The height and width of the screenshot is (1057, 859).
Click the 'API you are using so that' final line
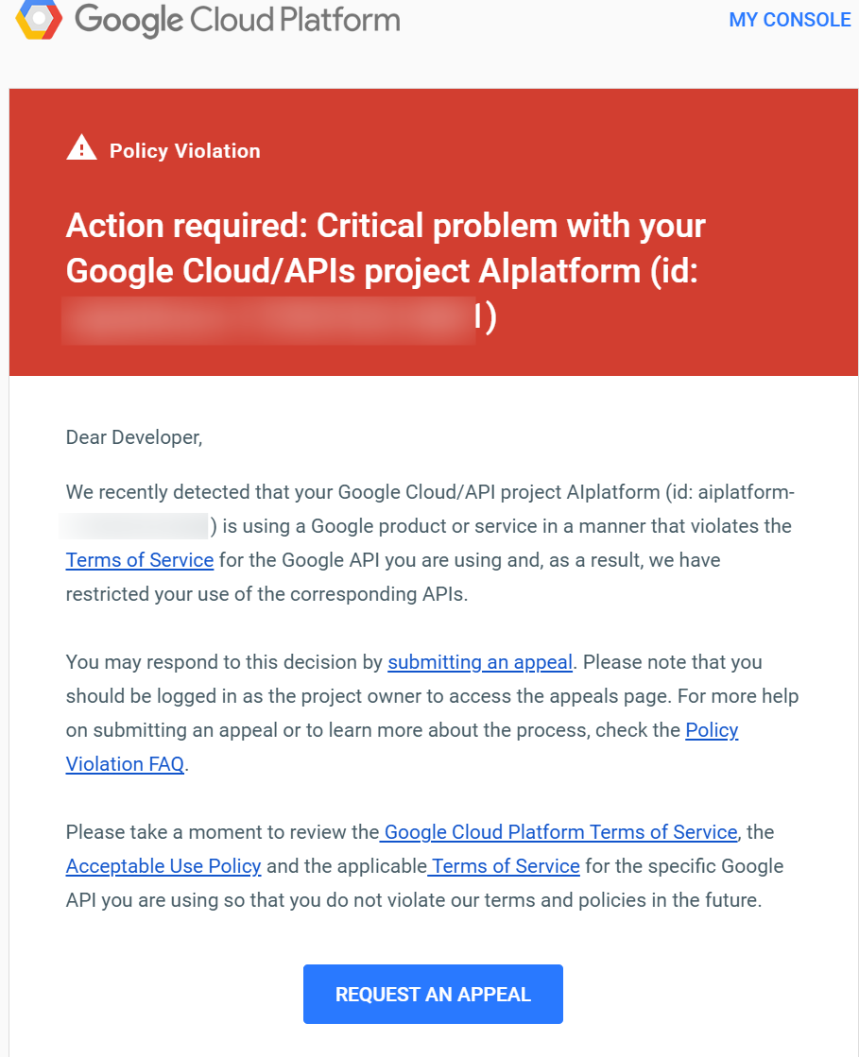pyautogui.click(x=413, y=900)
